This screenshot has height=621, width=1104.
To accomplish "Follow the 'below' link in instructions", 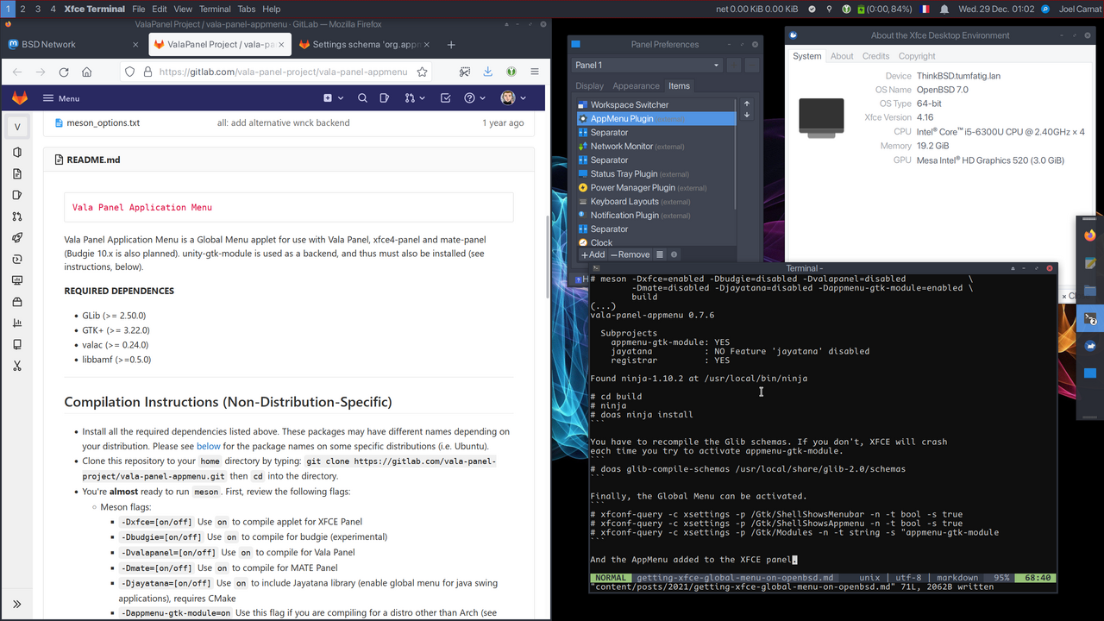I will point(209,446).
